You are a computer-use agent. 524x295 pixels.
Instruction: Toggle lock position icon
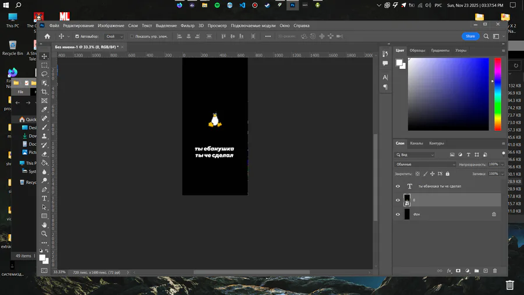(x=433, y=174)
